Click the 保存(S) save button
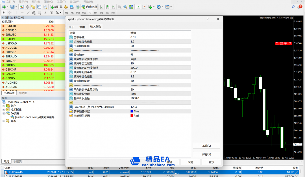 point(206,154)
